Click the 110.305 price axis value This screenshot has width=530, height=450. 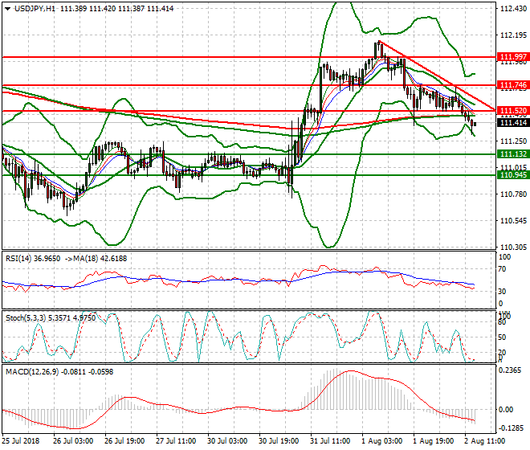point(513,247)
